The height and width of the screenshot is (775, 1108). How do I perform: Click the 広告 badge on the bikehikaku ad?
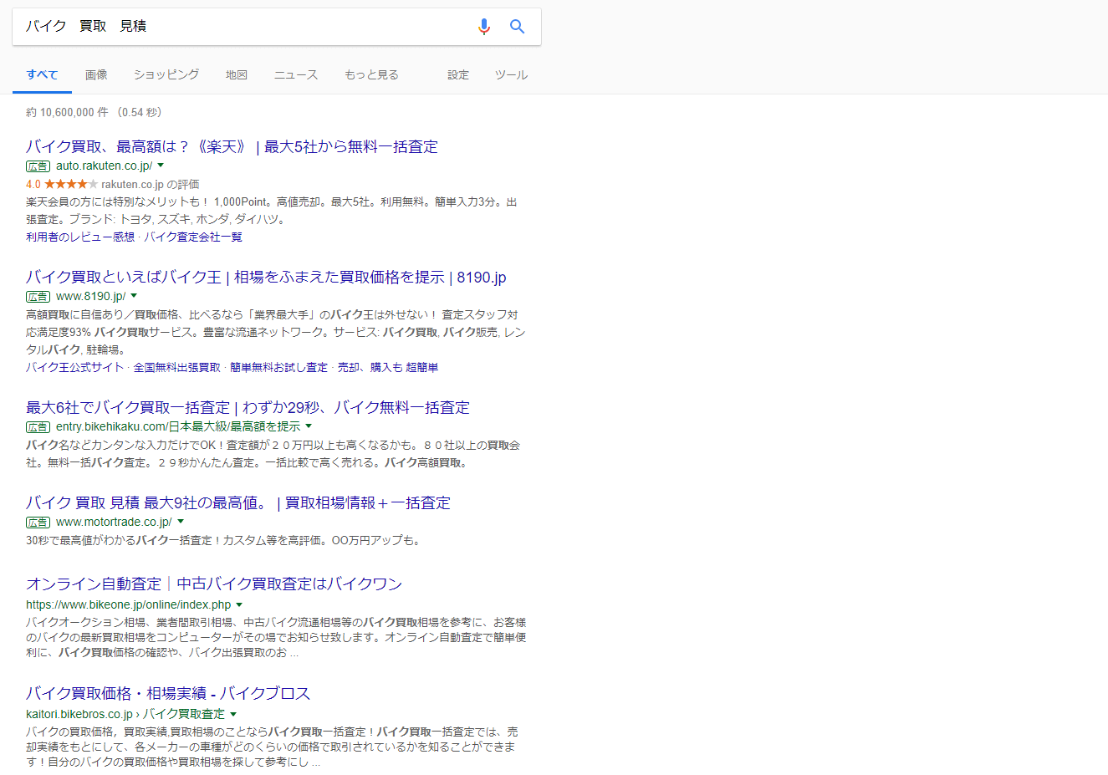coord(38,427)
